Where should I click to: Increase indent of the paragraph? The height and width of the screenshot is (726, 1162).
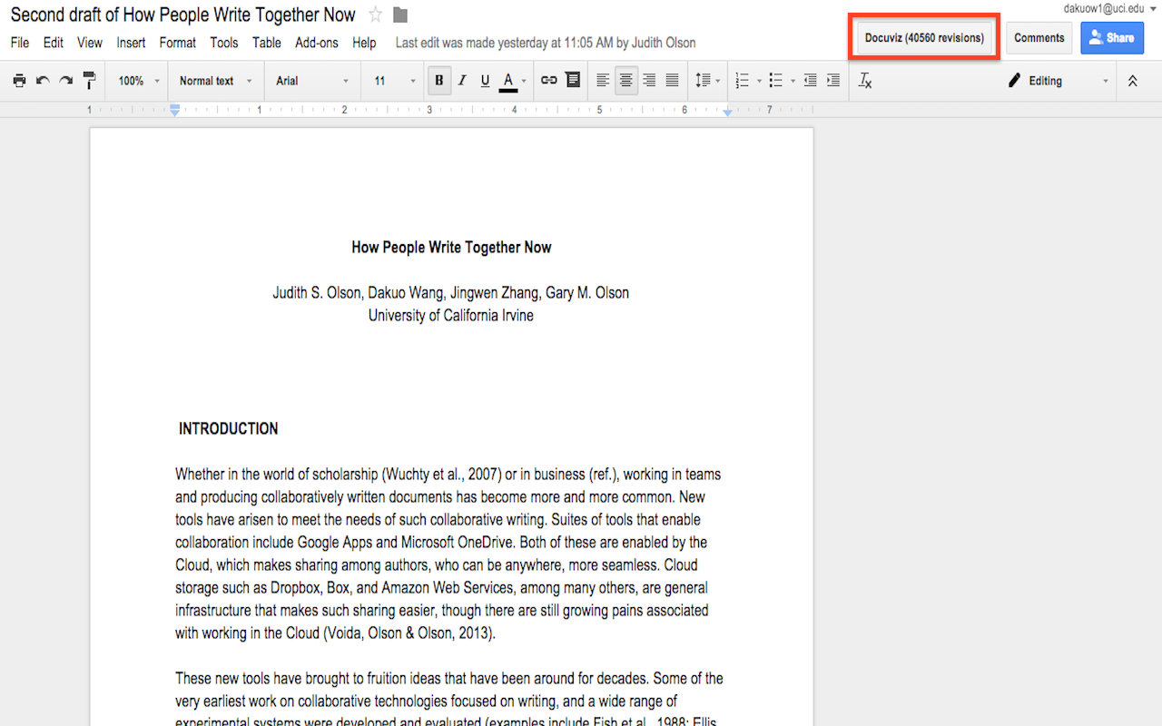(x=833, y=81)
